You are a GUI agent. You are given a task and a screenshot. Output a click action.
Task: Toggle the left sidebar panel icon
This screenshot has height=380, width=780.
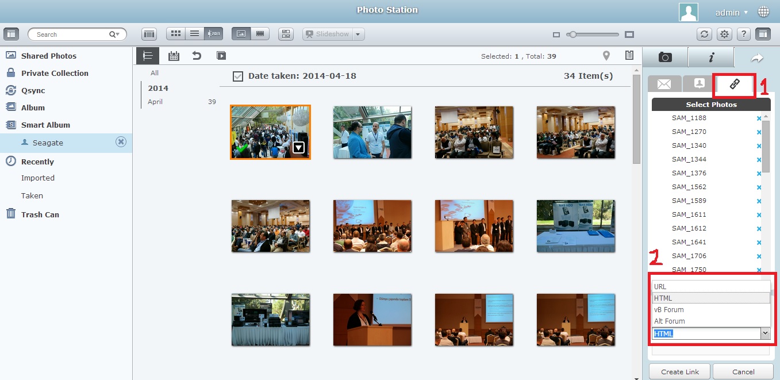pyautogui.click(x=11, y=34)
